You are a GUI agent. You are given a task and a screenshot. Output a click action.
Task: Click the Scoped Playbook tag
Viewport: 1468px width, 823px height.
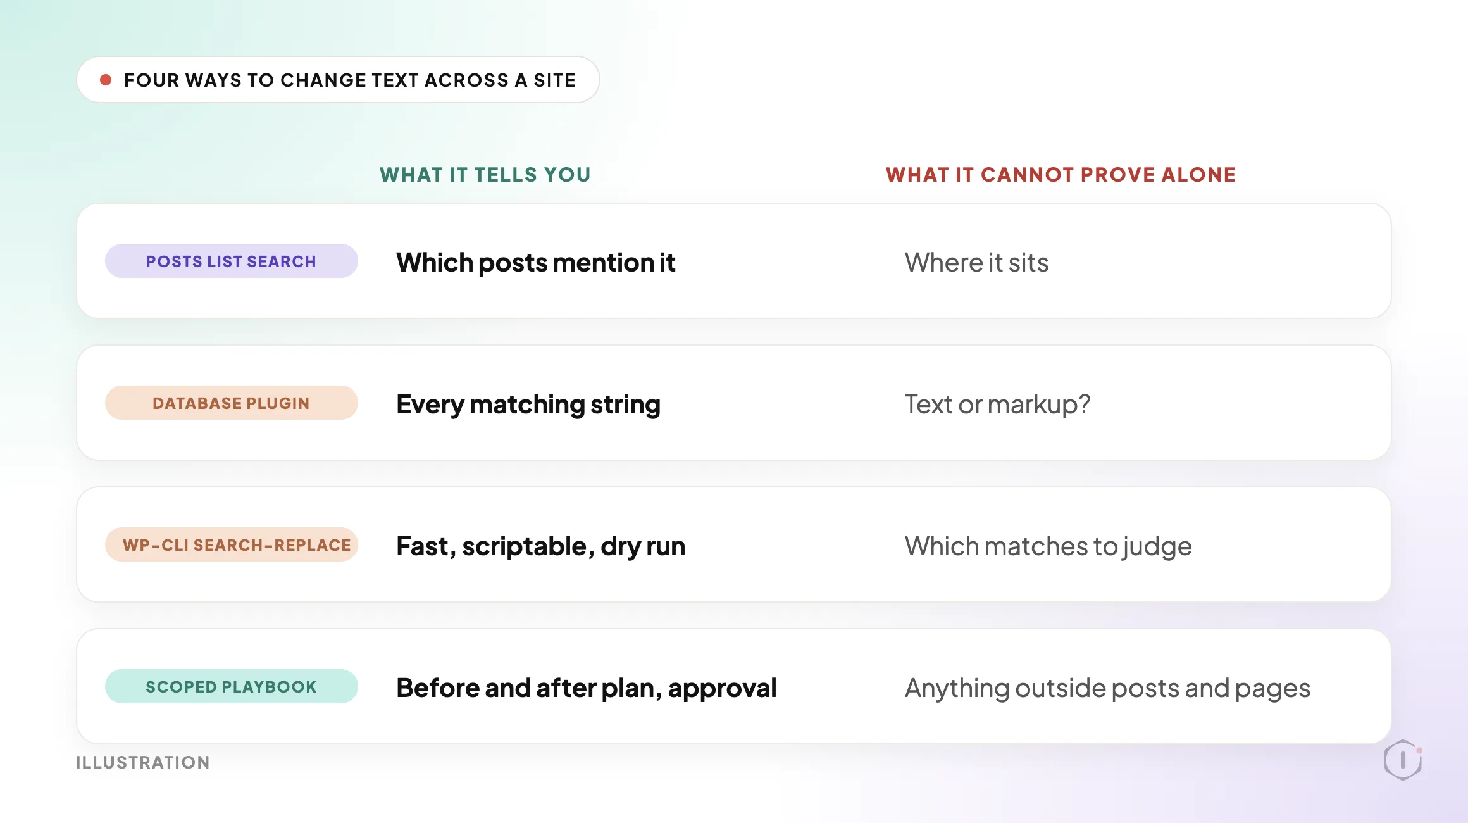(x=231, y=686)
